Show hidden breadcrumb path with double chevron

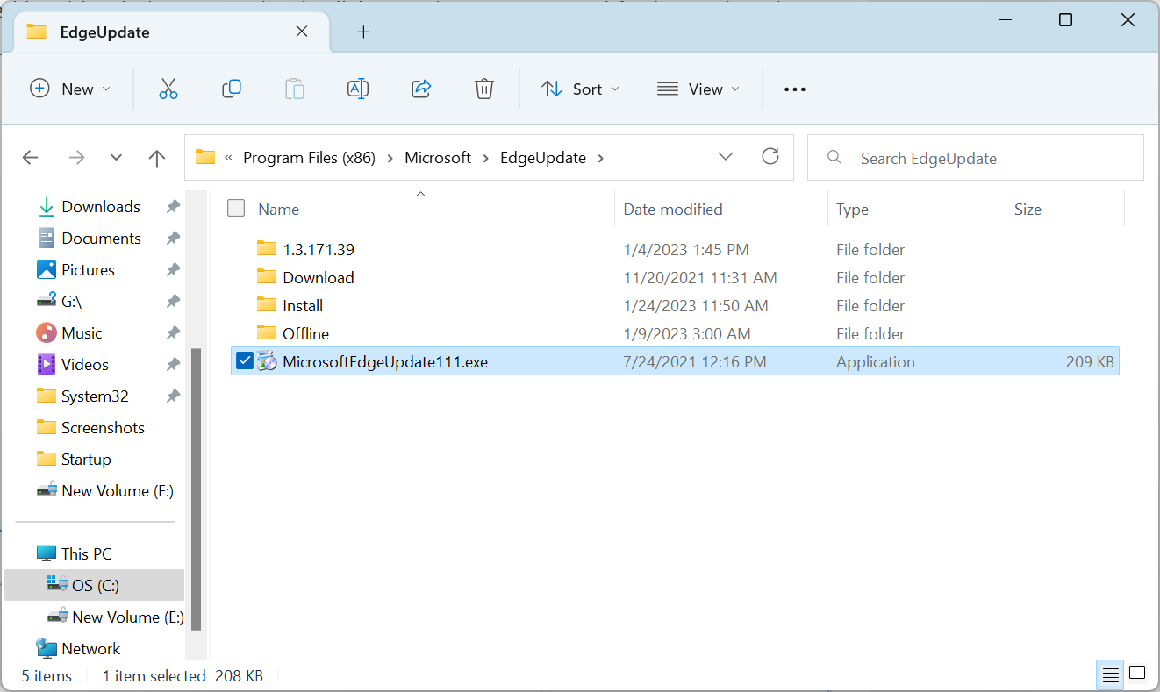pos(229,158)
